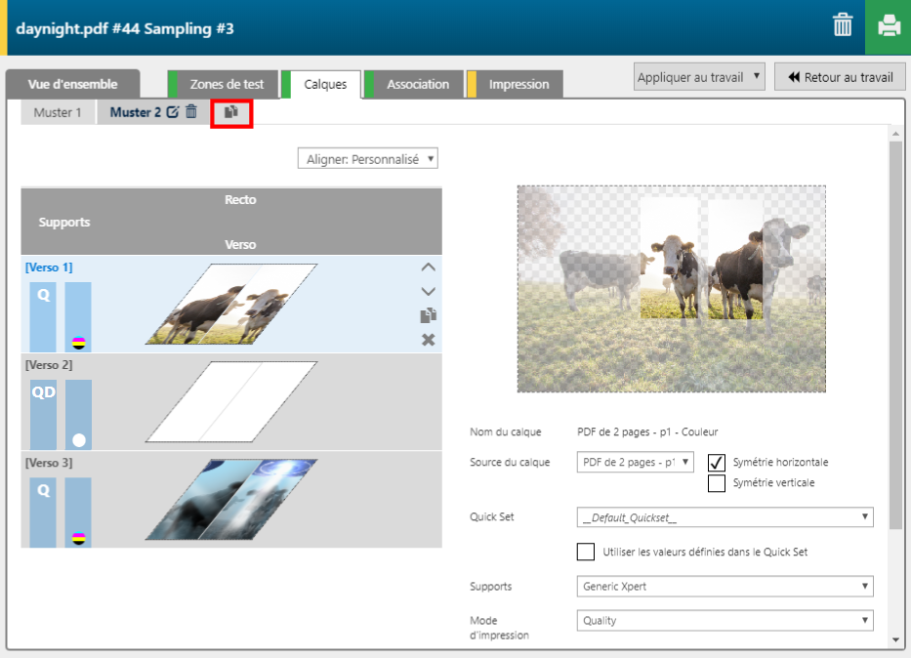Image resolution: width=911 pixels, height=658 pixels.
Task: Uncheck Symétrie horizontale checkbox
Action: pyautogui.click(x=717, y=463)
